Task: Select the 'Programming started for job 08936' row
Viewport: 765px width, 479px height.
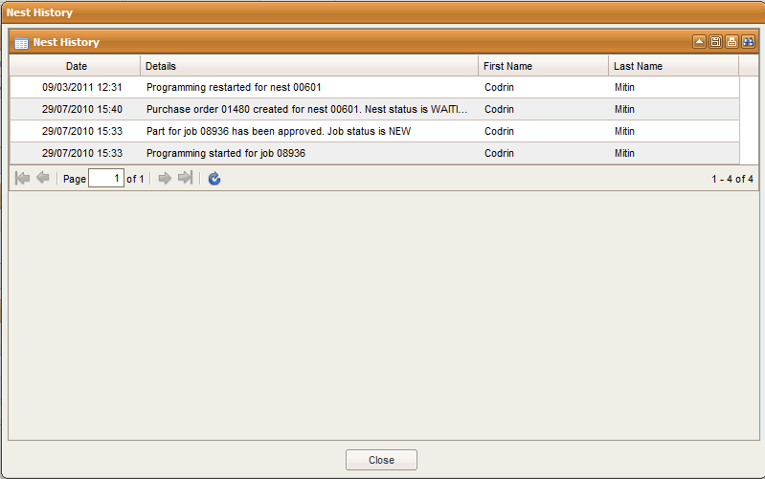Action: click(306, 153)
